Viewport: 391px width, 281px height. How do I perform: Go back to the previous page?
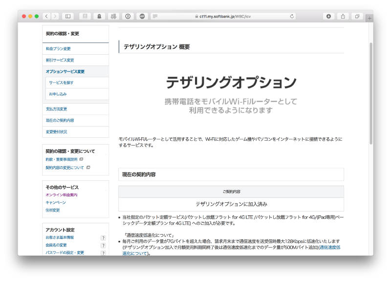click(46, 16)
